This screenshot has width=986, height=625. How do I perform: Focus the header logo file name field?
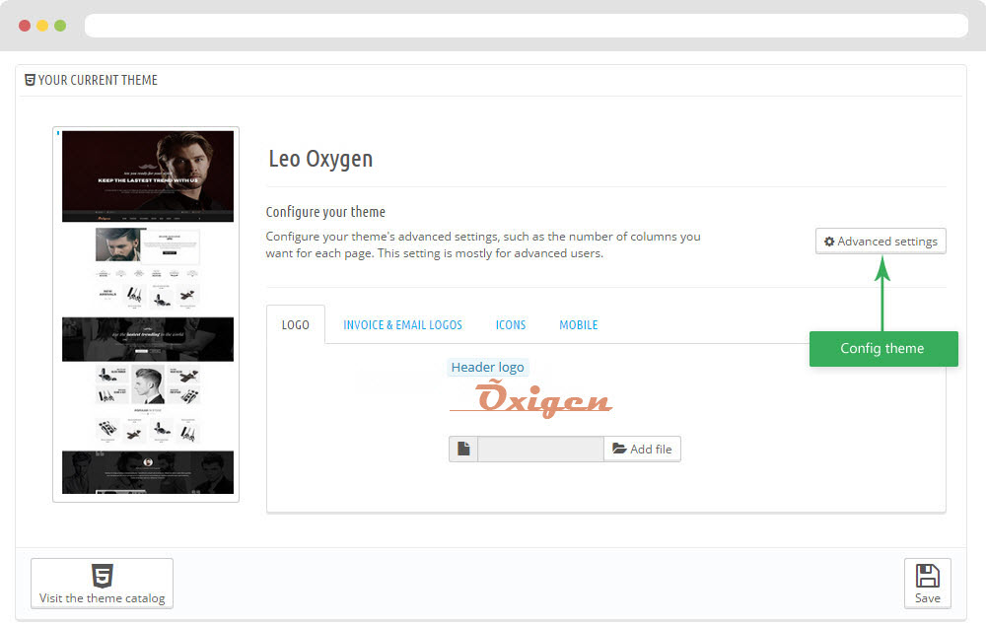540,449
